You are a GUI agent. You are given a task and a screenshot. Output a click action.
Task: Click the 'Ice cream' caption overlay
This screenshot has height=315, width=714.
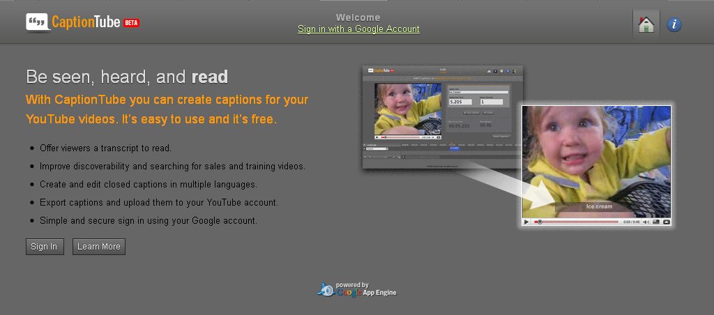pyautogui.click(x=597, y=207)
